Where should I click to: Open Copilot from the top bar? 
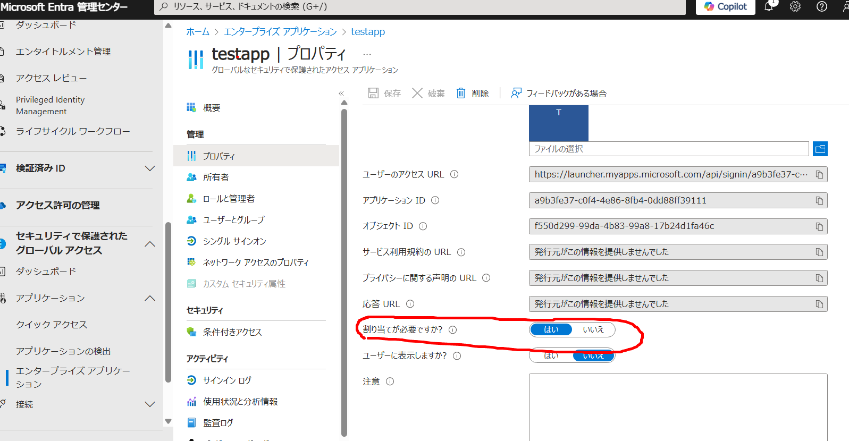[725, 7]
